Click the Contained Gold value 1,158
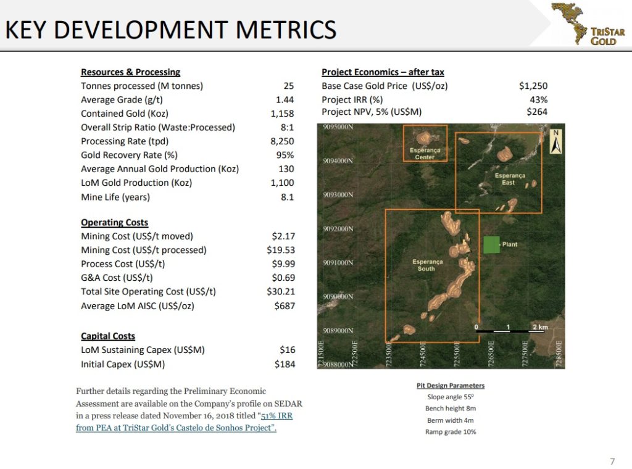The height and width of the screenshot is (469, 632). click(282, 114)
